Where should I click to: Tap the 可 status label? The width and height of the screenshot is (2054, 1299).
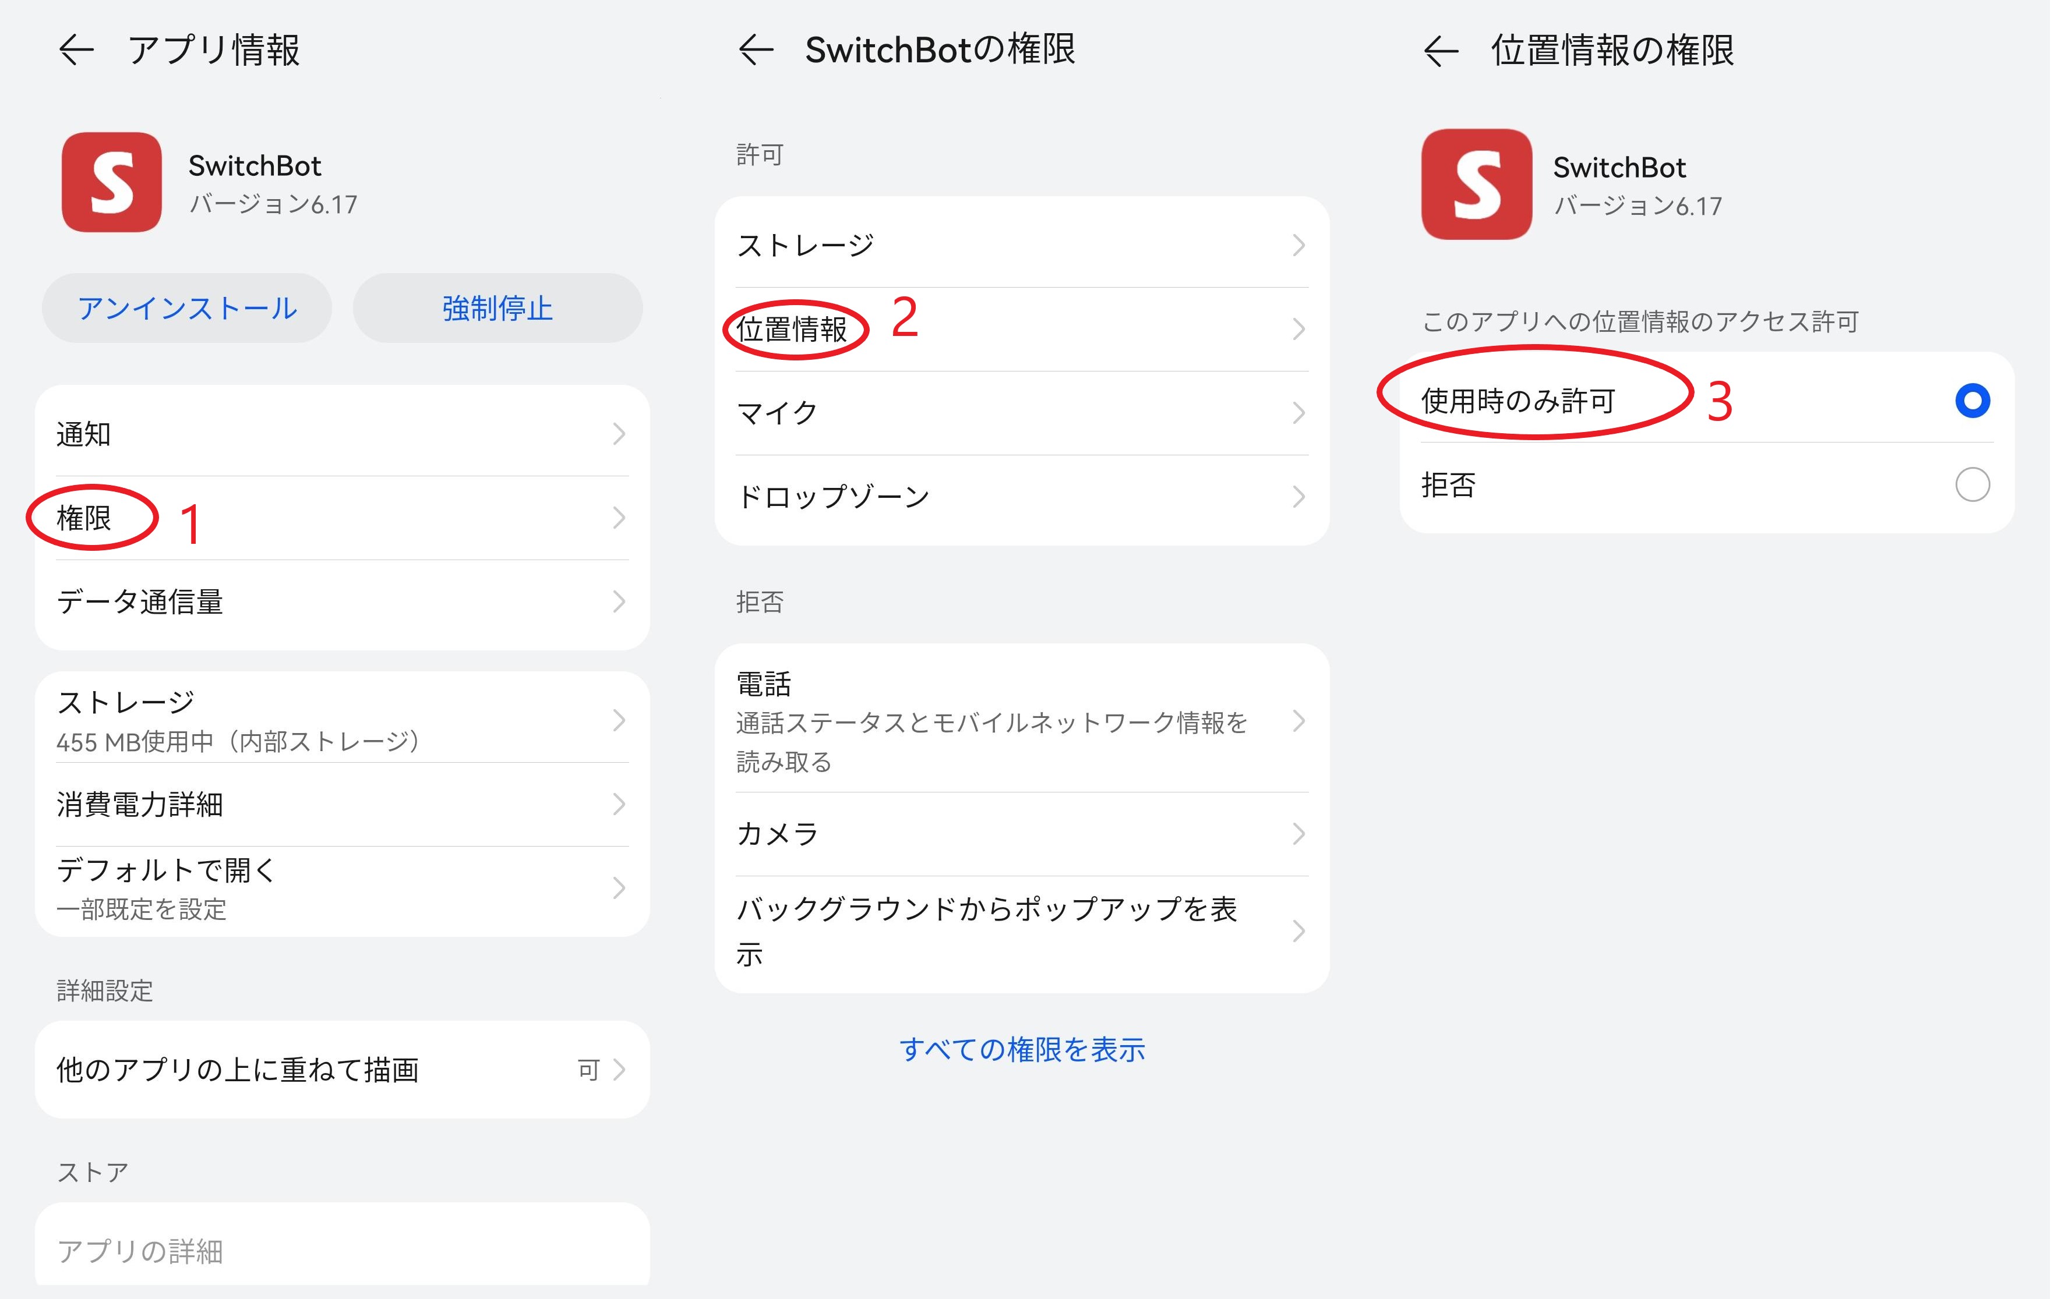(588, 1070)
